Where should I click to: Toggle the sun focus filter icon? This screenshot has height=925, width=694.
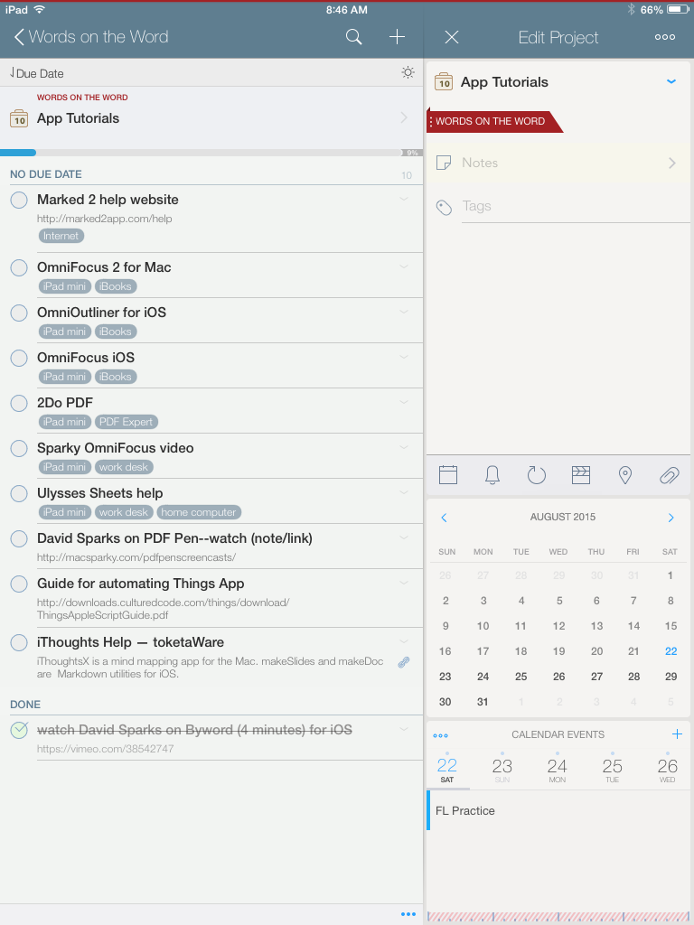point(408,73)
